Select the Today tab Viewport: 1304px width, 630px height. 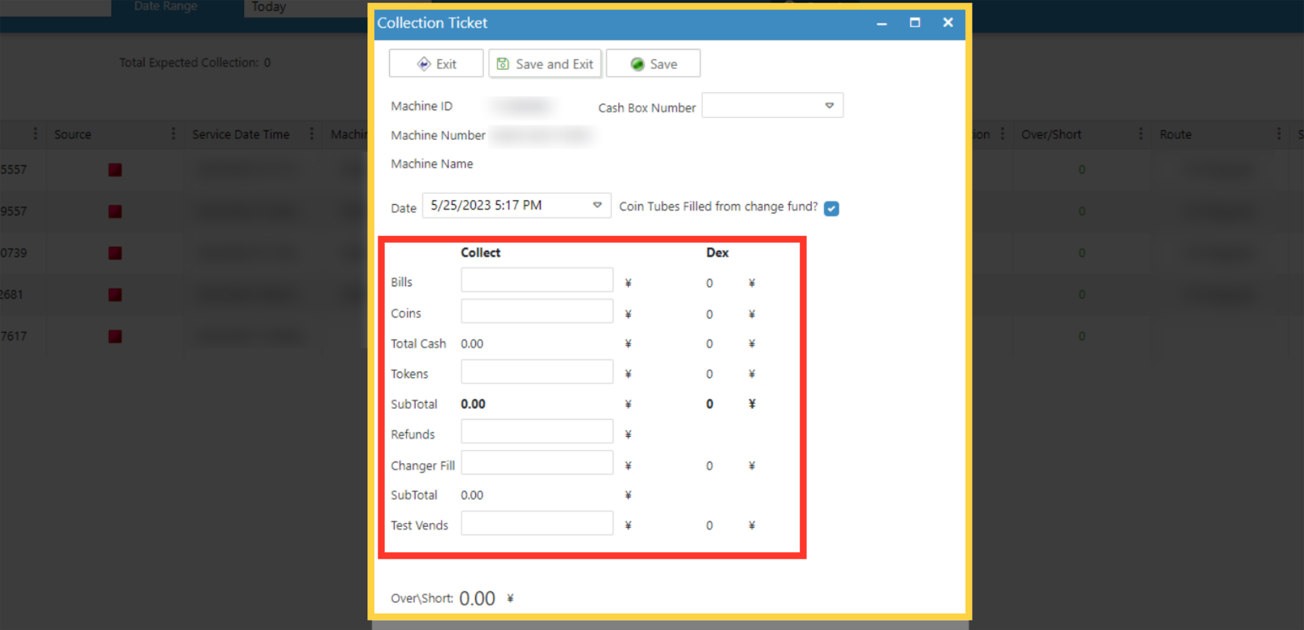coord(269,7)
